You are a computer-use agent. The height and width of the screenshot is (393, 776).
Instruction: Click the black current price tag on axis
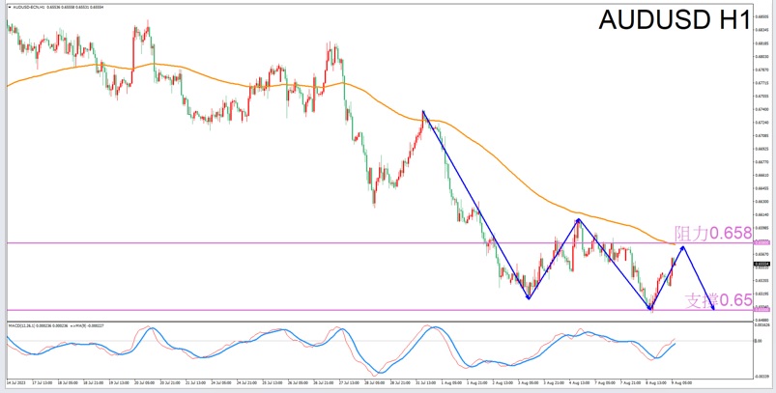(761, 264)
